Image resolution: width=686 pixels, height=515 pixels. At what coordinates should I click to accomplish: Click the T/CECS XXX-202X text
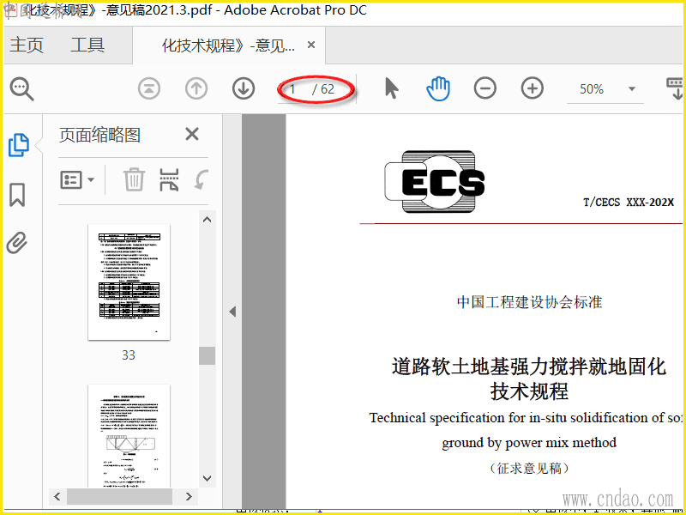pos(629,203)
